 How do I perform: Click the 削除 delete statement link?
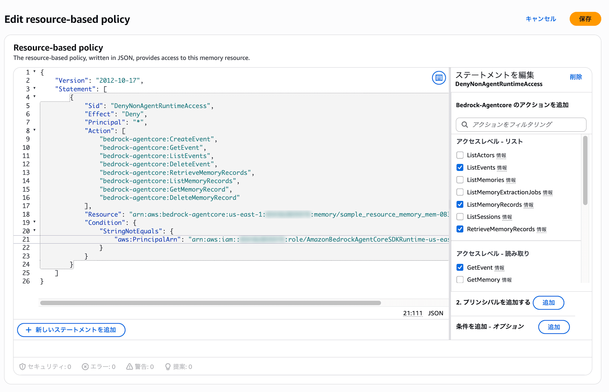[576, 77]
